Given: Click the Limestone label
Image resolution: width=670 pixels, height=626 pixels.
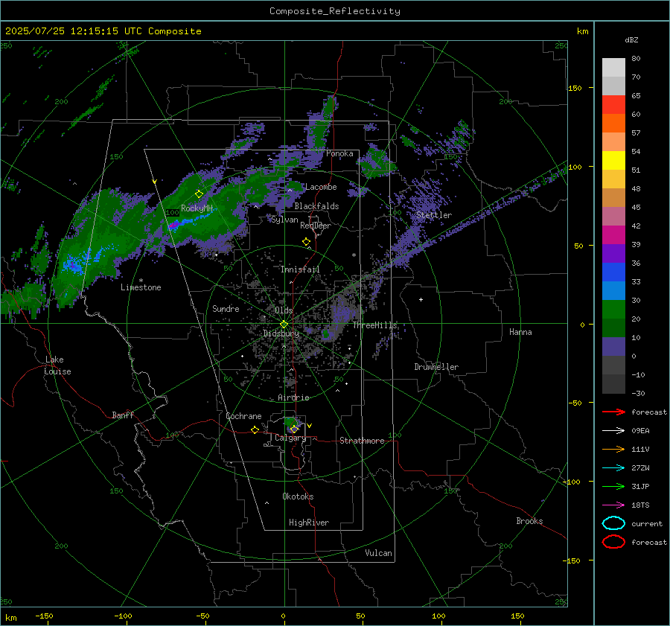Looking at the screenshot, I should 141,287.
